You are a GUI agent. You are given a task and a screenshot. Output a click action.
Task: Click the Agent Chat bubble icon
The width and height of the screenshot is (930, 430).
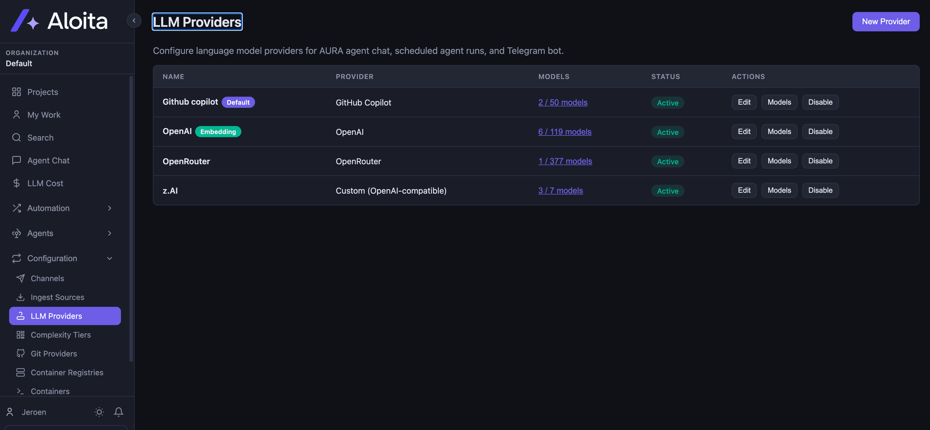tap(16, 160)
